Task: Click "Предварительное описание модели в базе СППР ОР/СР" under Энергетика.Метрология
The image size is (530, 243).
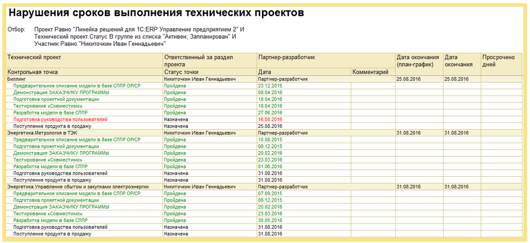Action: [77, 140]
